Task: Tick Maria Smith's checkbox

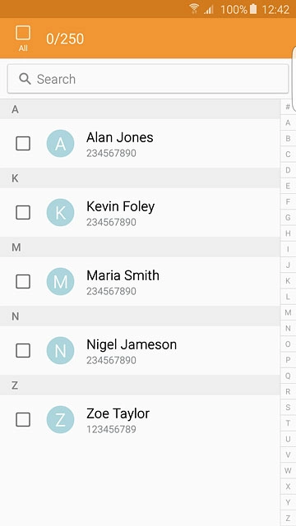Action: (x=23, y=281)
